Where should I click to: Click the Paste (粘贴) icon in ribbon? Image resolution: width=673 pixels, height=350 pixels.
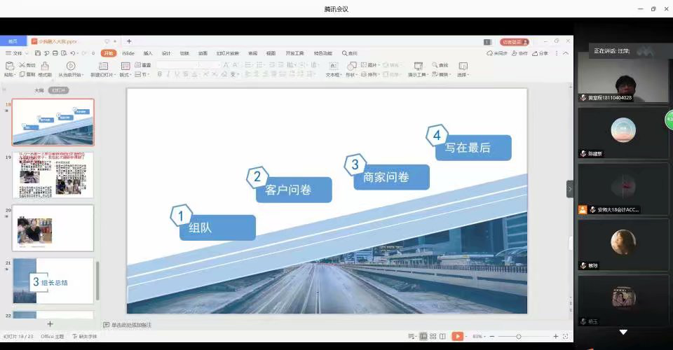coord(9,66)
